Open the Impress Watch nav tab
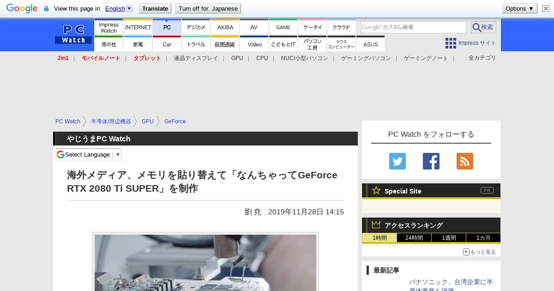 click(108, 27)
